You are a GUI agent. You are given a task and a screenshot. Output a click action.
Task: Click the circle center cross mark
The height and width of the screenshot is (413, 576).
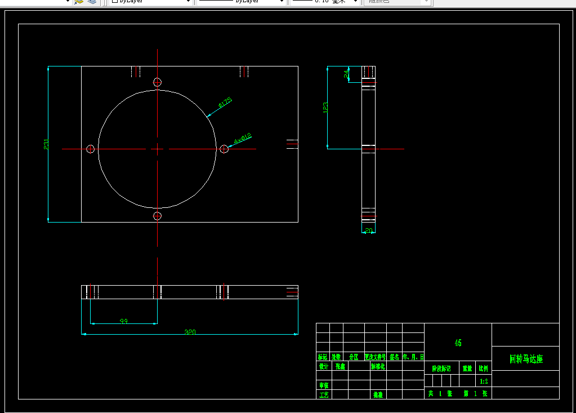tap(157, 149)
